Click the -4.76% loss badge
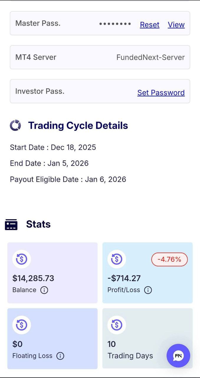Image resolution: width=200 pixels, height=378 pixels. (x=169, y=260)
